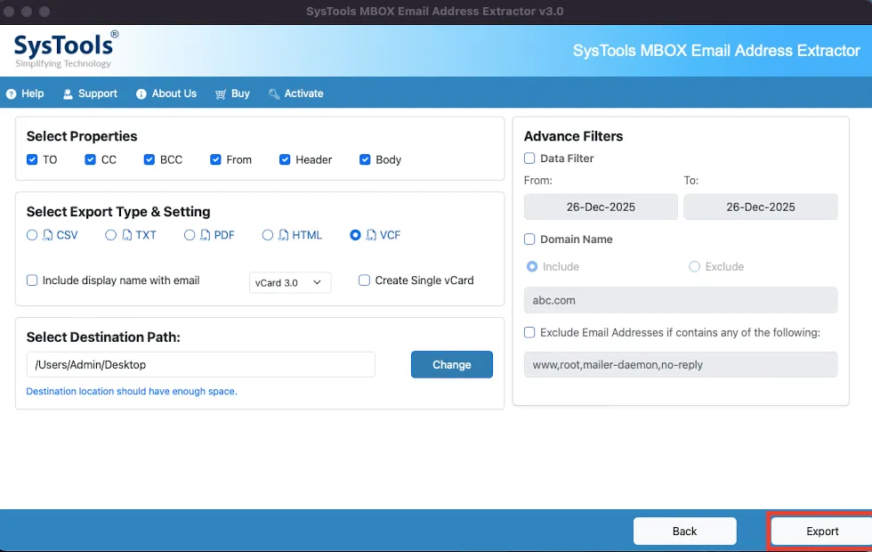The width and height of the screenshot is (872, 552).
Task: Click the abc.com domain name field
Action: (681, 301)
